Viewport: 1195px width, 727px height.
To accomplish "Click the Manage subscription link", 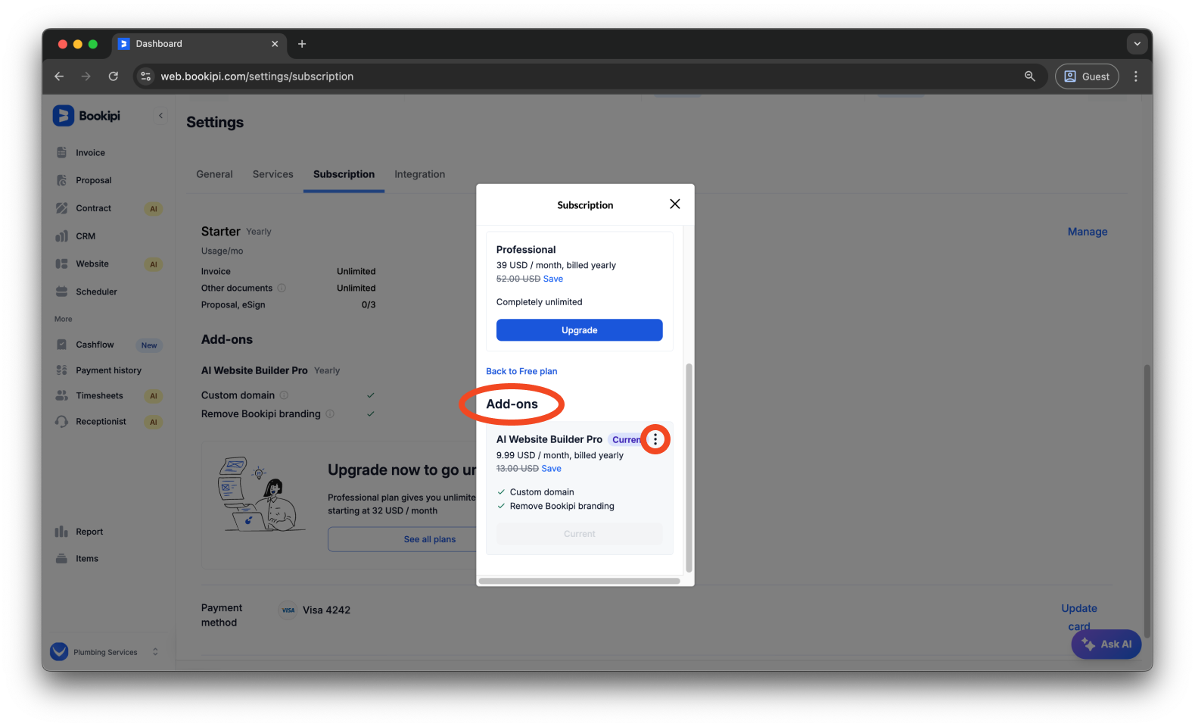I will click(x=1088, y=232).
